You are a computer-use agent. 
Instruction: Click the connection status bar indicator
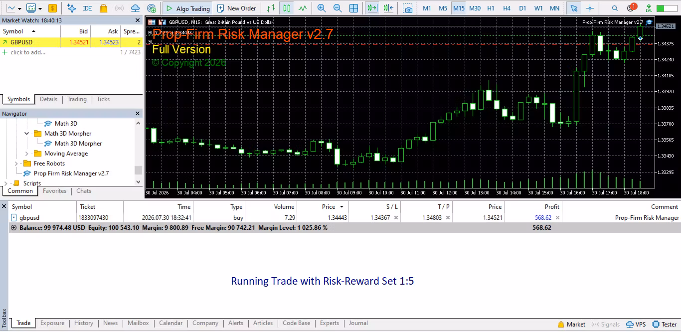coord(667,8)
